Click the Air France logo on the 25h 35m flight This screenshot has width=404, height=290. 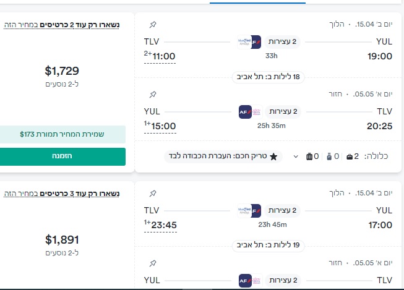coord(244,112)
